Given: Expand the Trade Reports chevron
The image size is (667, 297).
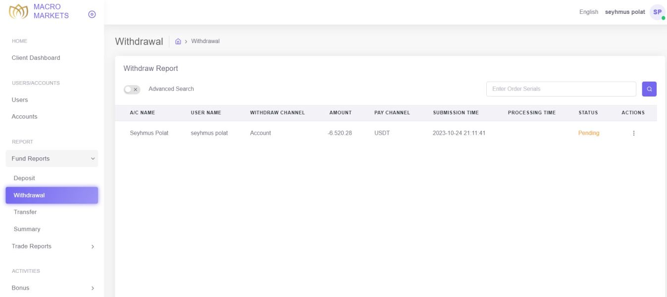Looking at the screenshot, I should [92, 247].
